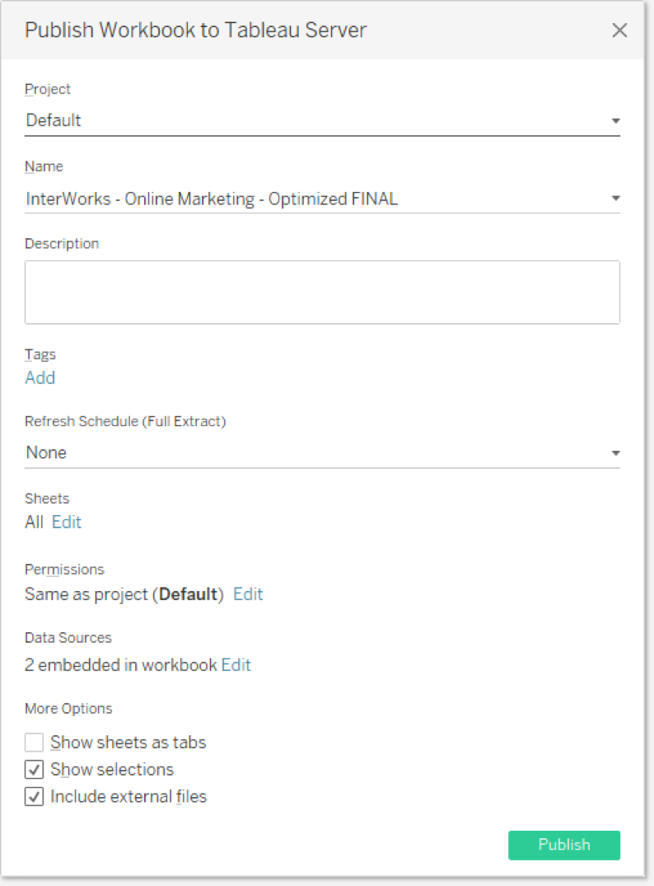The width and height of the screenshot is (654, 886).
Task: Uncheck Include external files
Action: (x=34, y=796)
